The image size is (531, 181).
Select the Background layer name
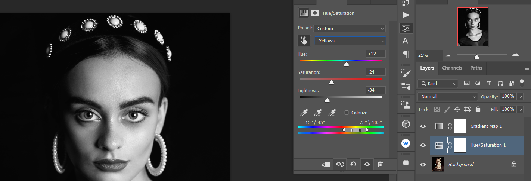coord(461,164)
